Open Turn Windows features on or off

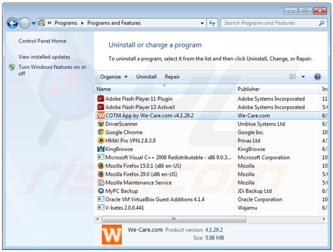point(52,70)
